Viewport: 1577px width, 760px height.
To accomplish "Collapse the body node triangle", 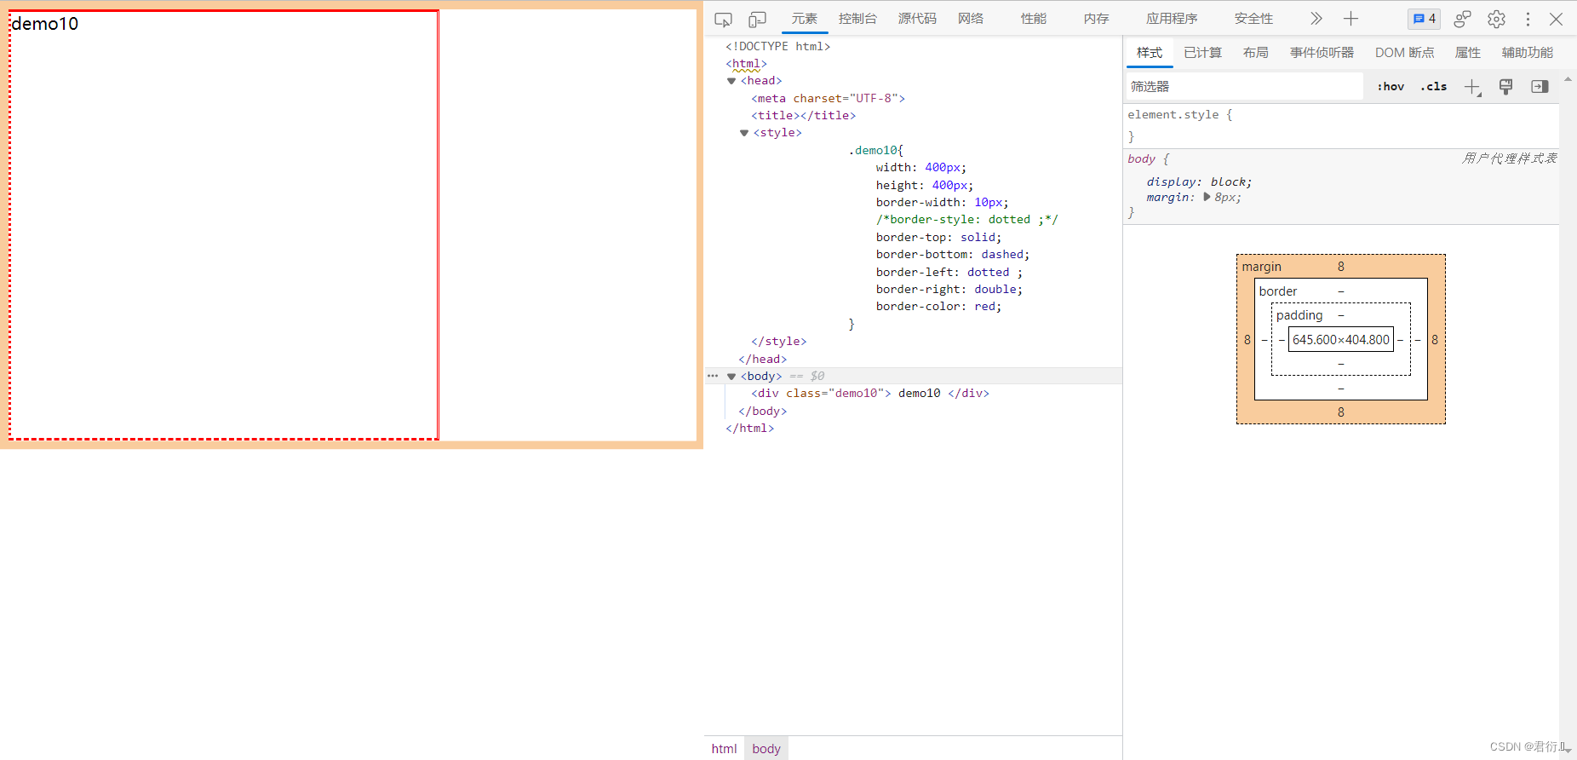I will pos(731,377).
